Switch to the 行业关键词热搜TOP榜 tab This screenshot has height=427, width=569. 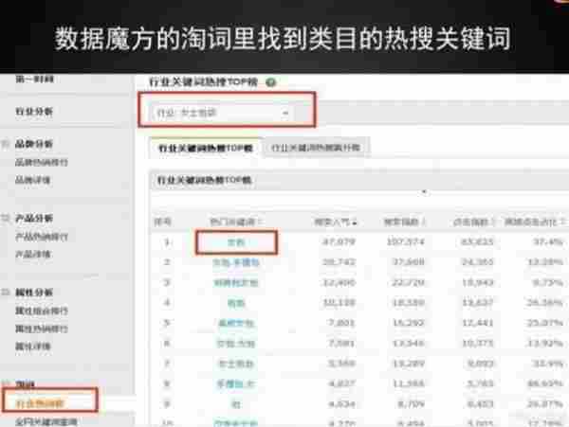click(206, 148)
